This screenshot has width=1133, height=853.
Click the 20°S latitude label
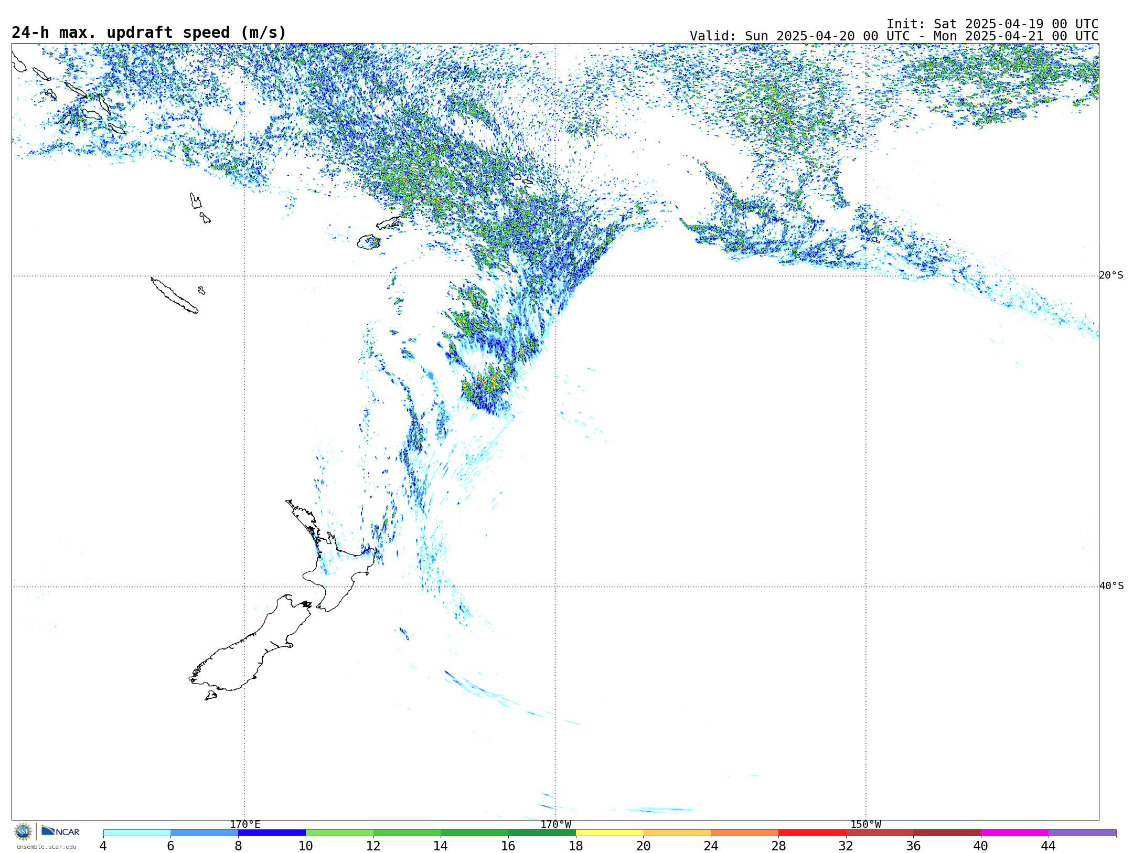point(1111,275)
